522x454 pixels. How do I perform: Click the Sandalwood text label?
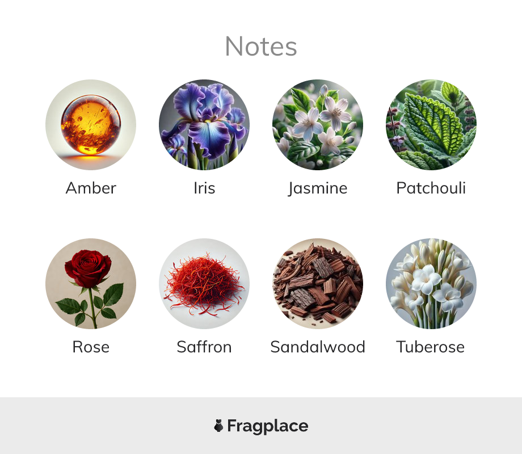pyautogui.click(x=318, y=347)
